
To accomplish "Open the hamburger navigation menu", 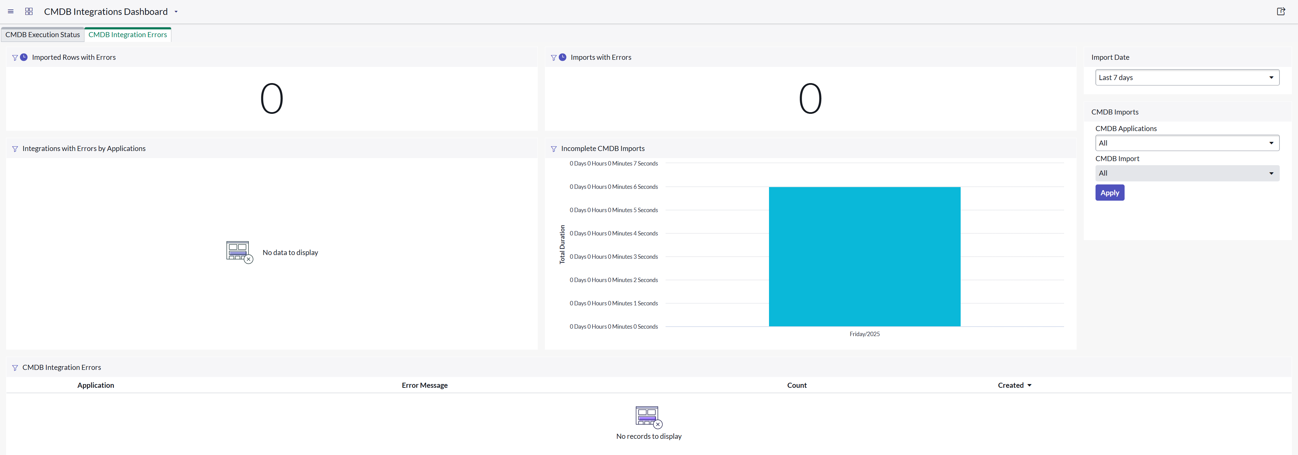I will click(x=10, y=11).
